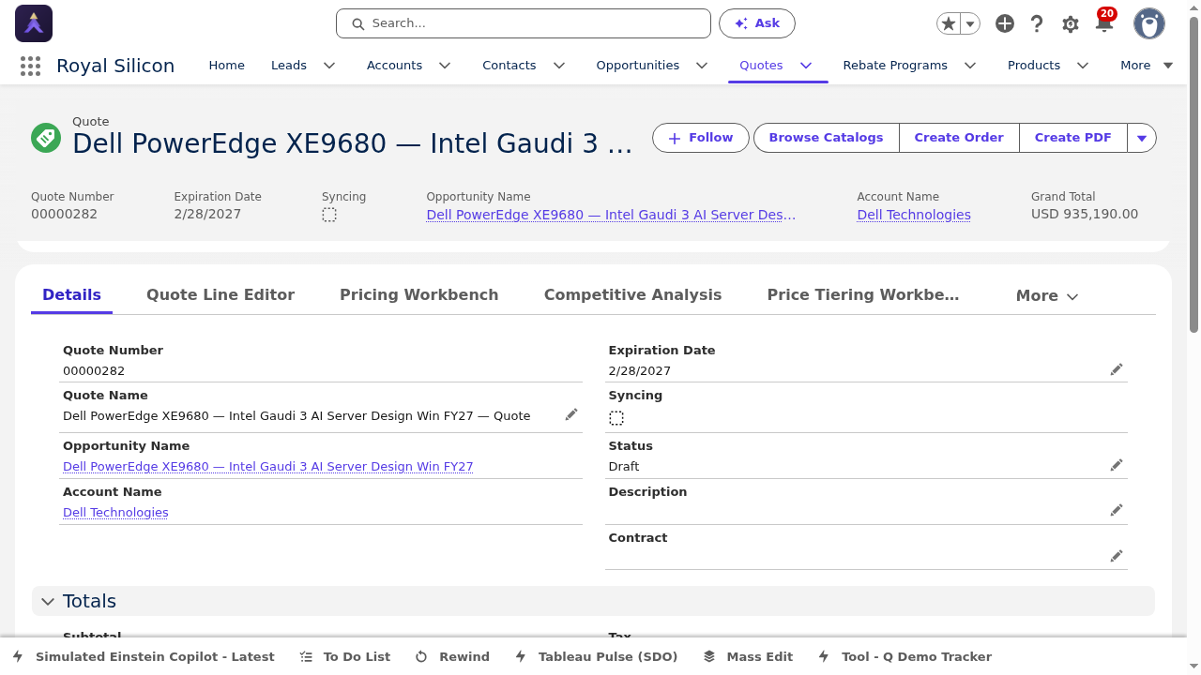Collapse the Totals section

[x=48, y=601]
